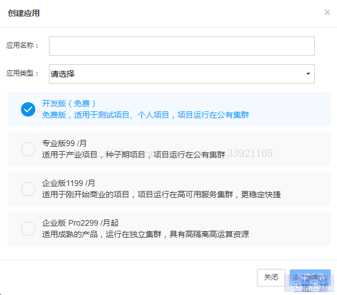This screenshot has height=295, width=337.
Task: Select the 专业版99/月 radio button
Action: pyautogui.click(x=28, y=149)
